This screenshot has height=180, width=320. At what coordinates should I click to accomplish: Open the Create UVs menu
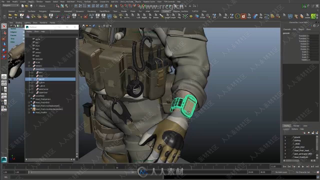pyautogui.click(x=104, y=1)
